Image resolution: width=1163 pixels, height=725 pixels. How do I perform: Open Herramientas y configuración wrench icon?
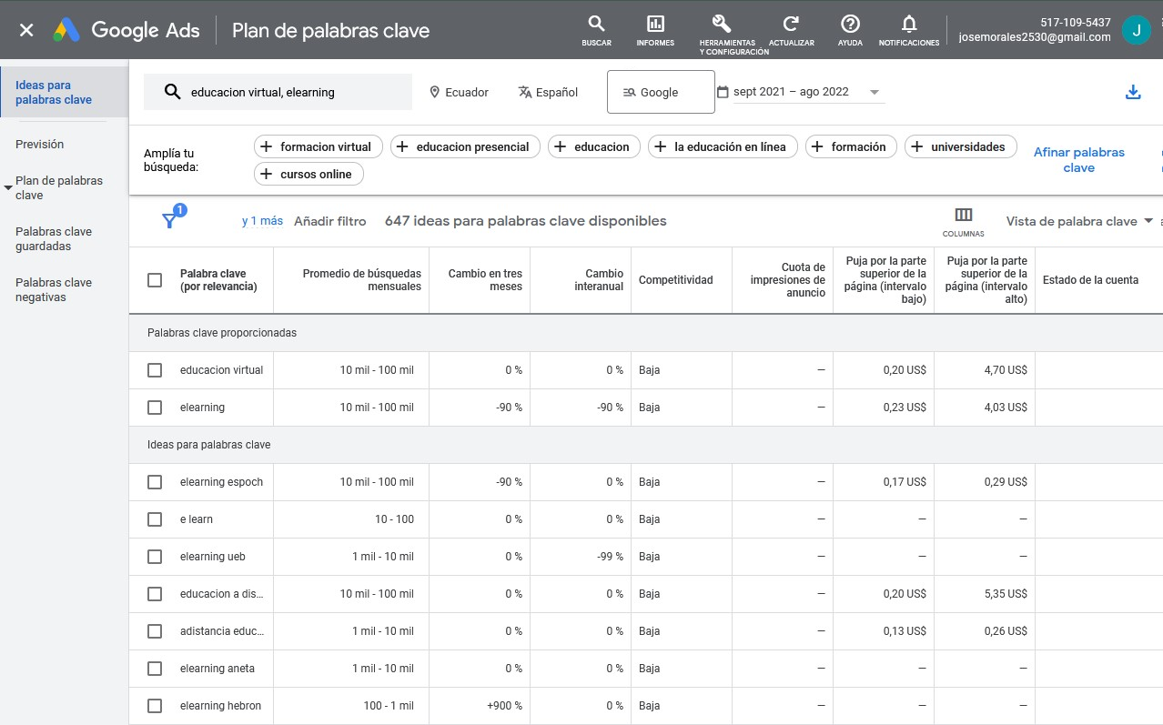click(x=721, y=25)
